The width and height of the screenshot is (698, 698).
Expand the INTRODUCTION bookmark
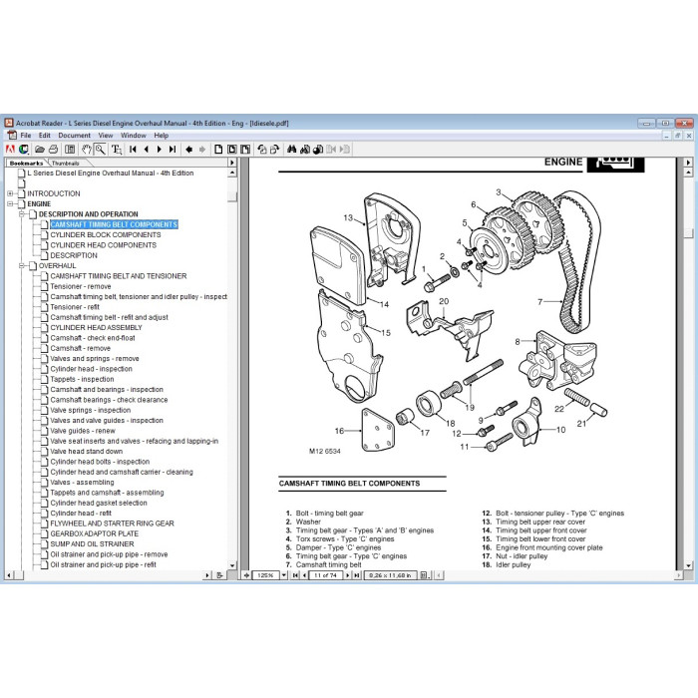pos(10,193)
